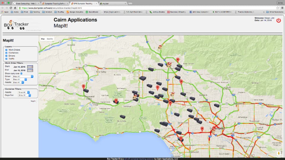Click the Box Tracker logo
Image resolution: width=285 pixels, height=160 pixels.
point(16,25)
